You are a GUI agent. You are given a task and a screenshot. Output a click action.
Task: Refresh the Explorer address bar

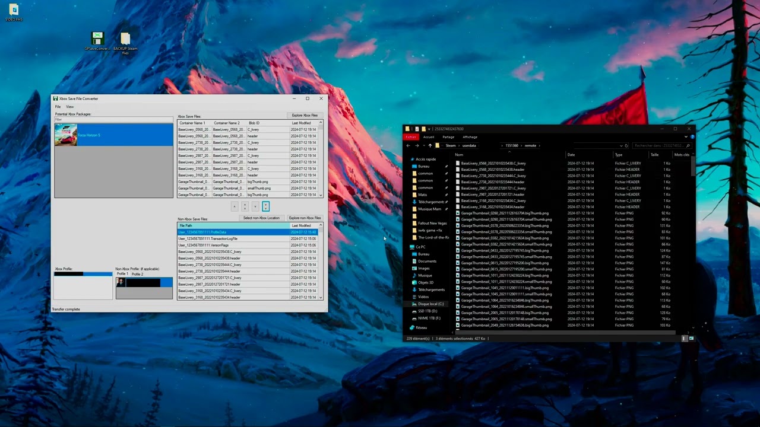[x=626, y=145]
